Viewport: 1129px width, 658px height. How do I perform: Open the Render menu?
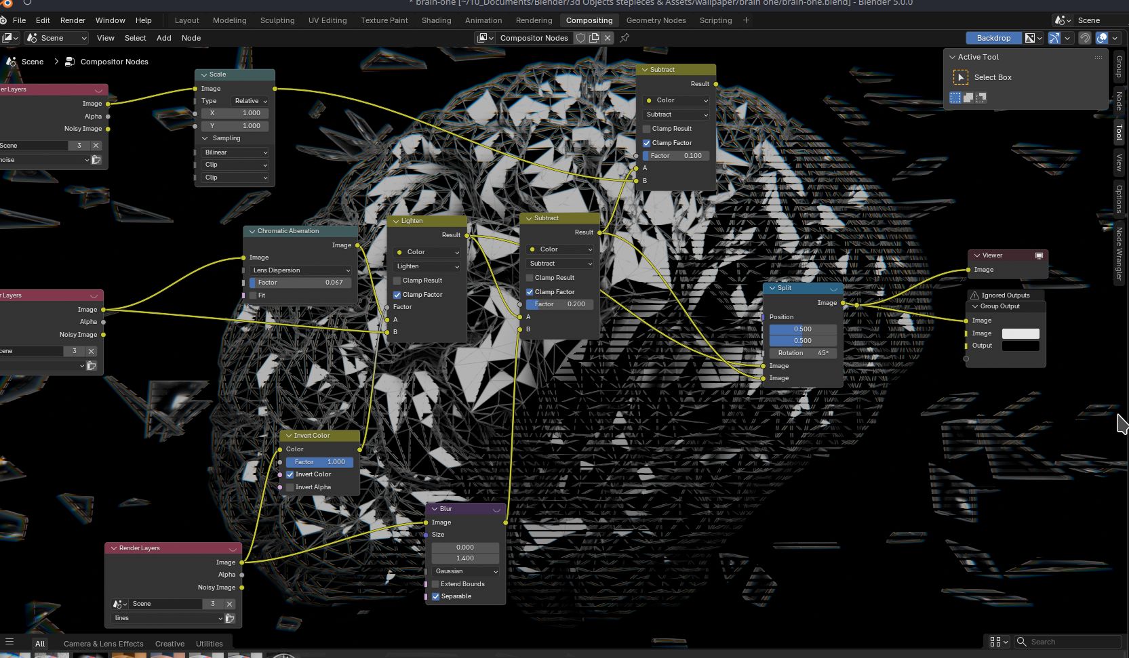(73, 20)
